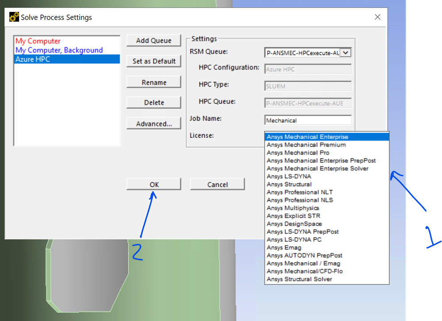442x321 pixels.
Task: Choose Ansys Explicit STR option
Action: pyautogui.click(x=327, y=216)
